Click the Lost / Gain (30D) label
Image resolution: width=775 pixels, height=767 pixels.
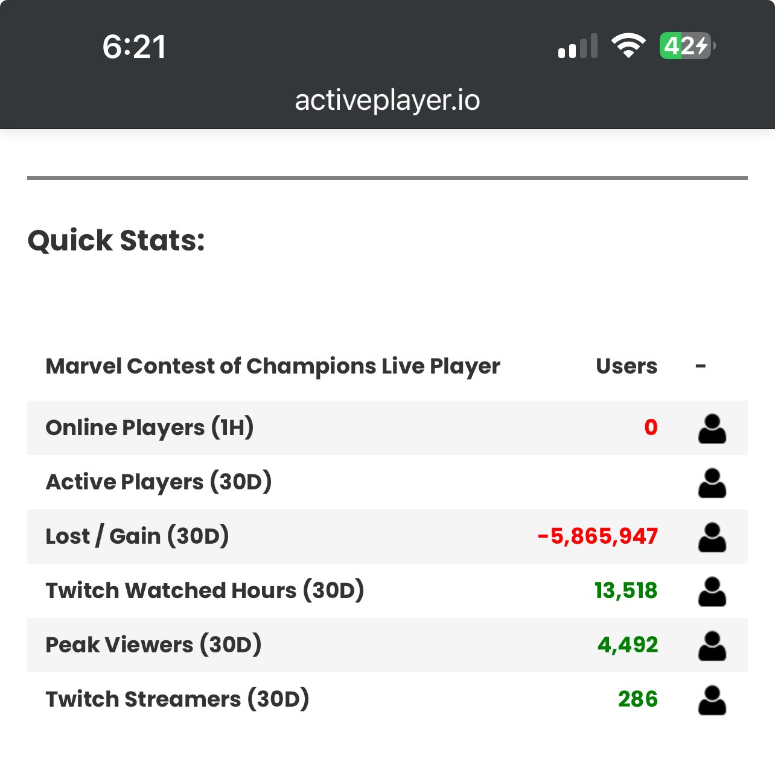138,536
